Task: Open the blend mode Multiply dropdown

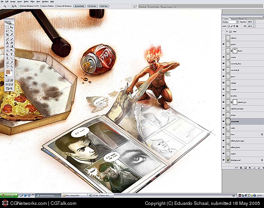Action: click(x=231, y=22)
